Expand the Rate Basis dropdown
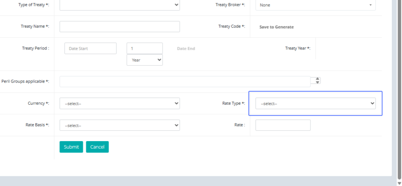Image resolution: width=402 pixels, height=186 pixels. [x=120, y=125]
